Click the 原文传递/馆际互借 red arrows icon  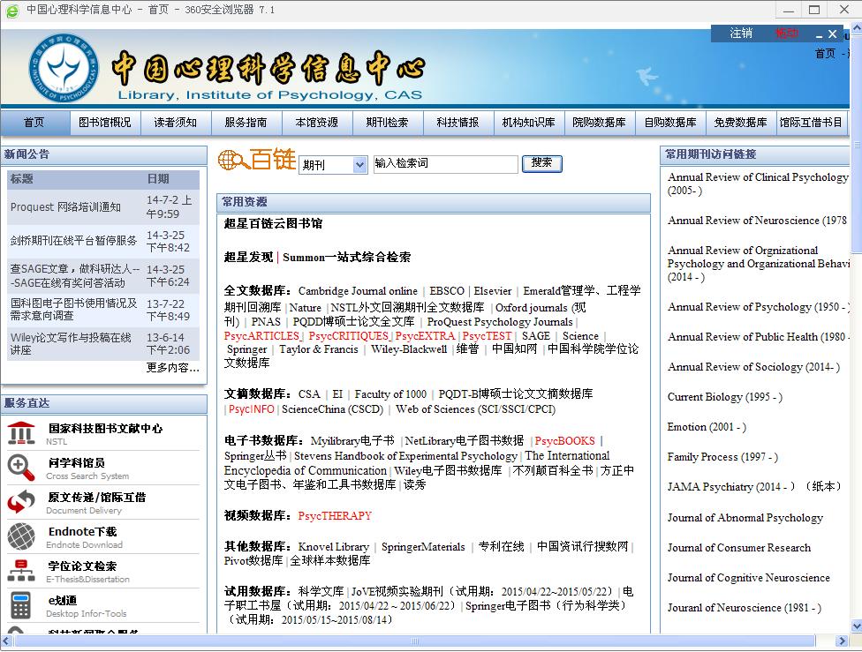pos(21,501)
